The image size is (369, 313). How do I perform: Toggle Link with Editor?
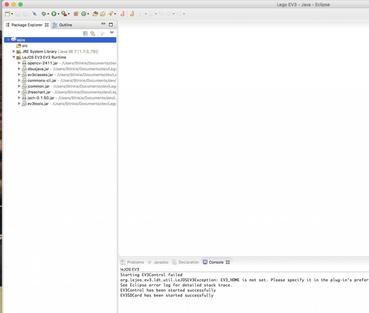tap(93, 33)
